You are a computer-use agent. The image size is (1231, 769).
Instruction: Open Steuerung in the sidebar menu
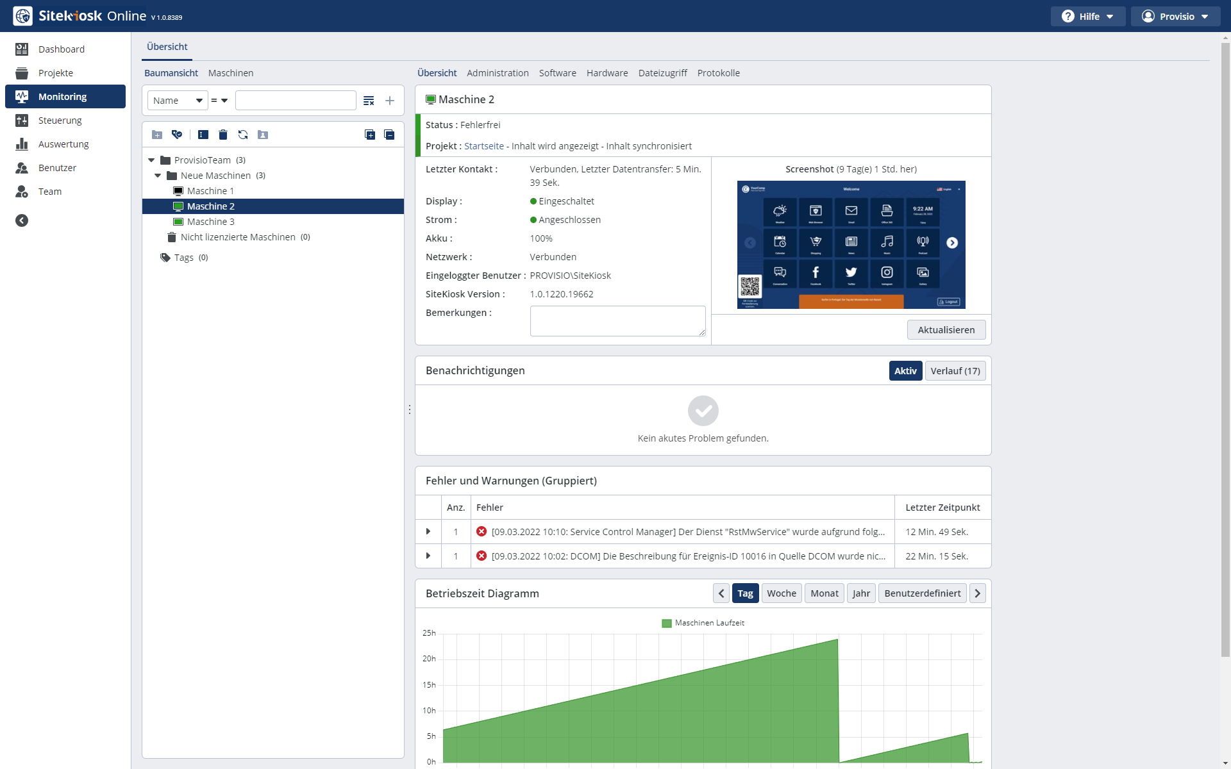coord(60,120)
